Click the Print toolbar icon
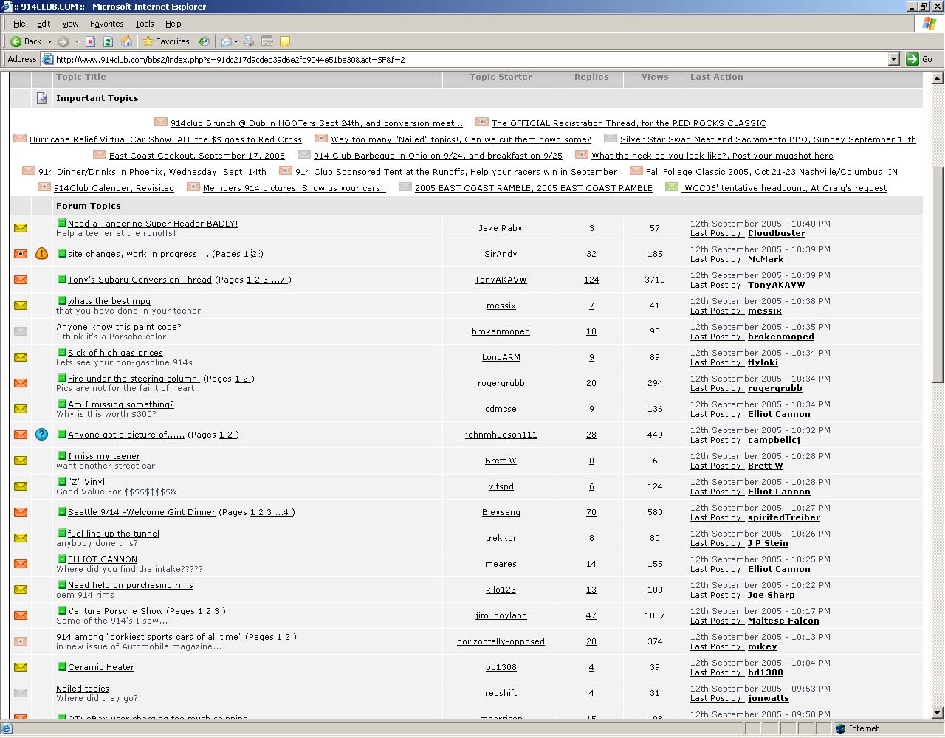 (250, 41)
